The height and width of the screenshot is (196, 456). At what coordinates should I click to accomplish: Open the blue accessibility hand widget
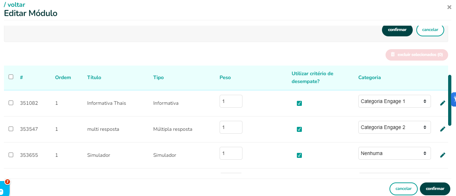(454, 99)
